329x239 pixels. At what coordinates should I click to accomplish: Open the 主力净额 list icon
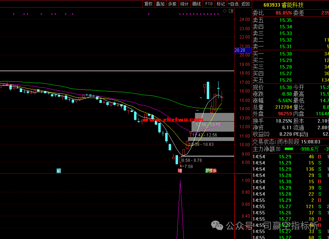coord(278,149)
